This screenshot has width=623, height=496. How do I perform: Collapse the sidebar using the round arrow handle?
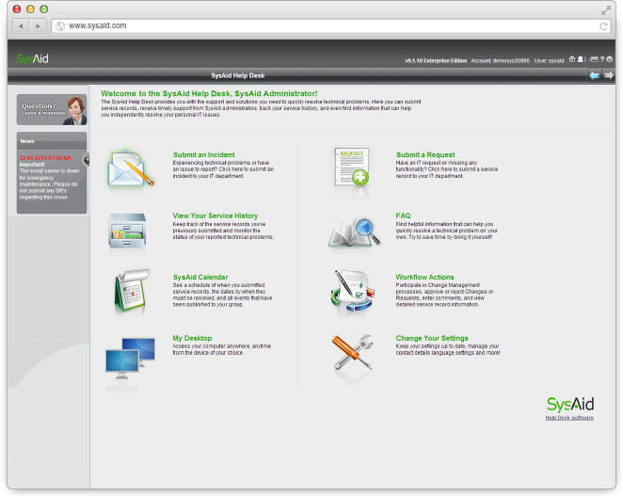tap(87, 159)
